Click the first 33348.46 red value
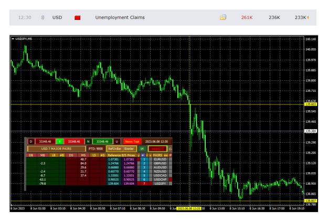The image size is (328, 222). tap(45, 142)
